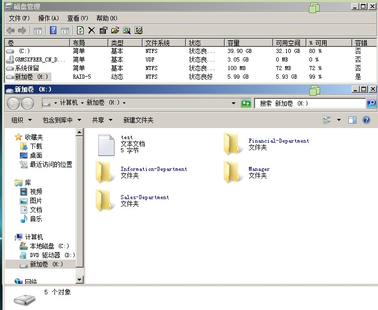Select the test text document file
378x310 pixels.
(121, 145)
